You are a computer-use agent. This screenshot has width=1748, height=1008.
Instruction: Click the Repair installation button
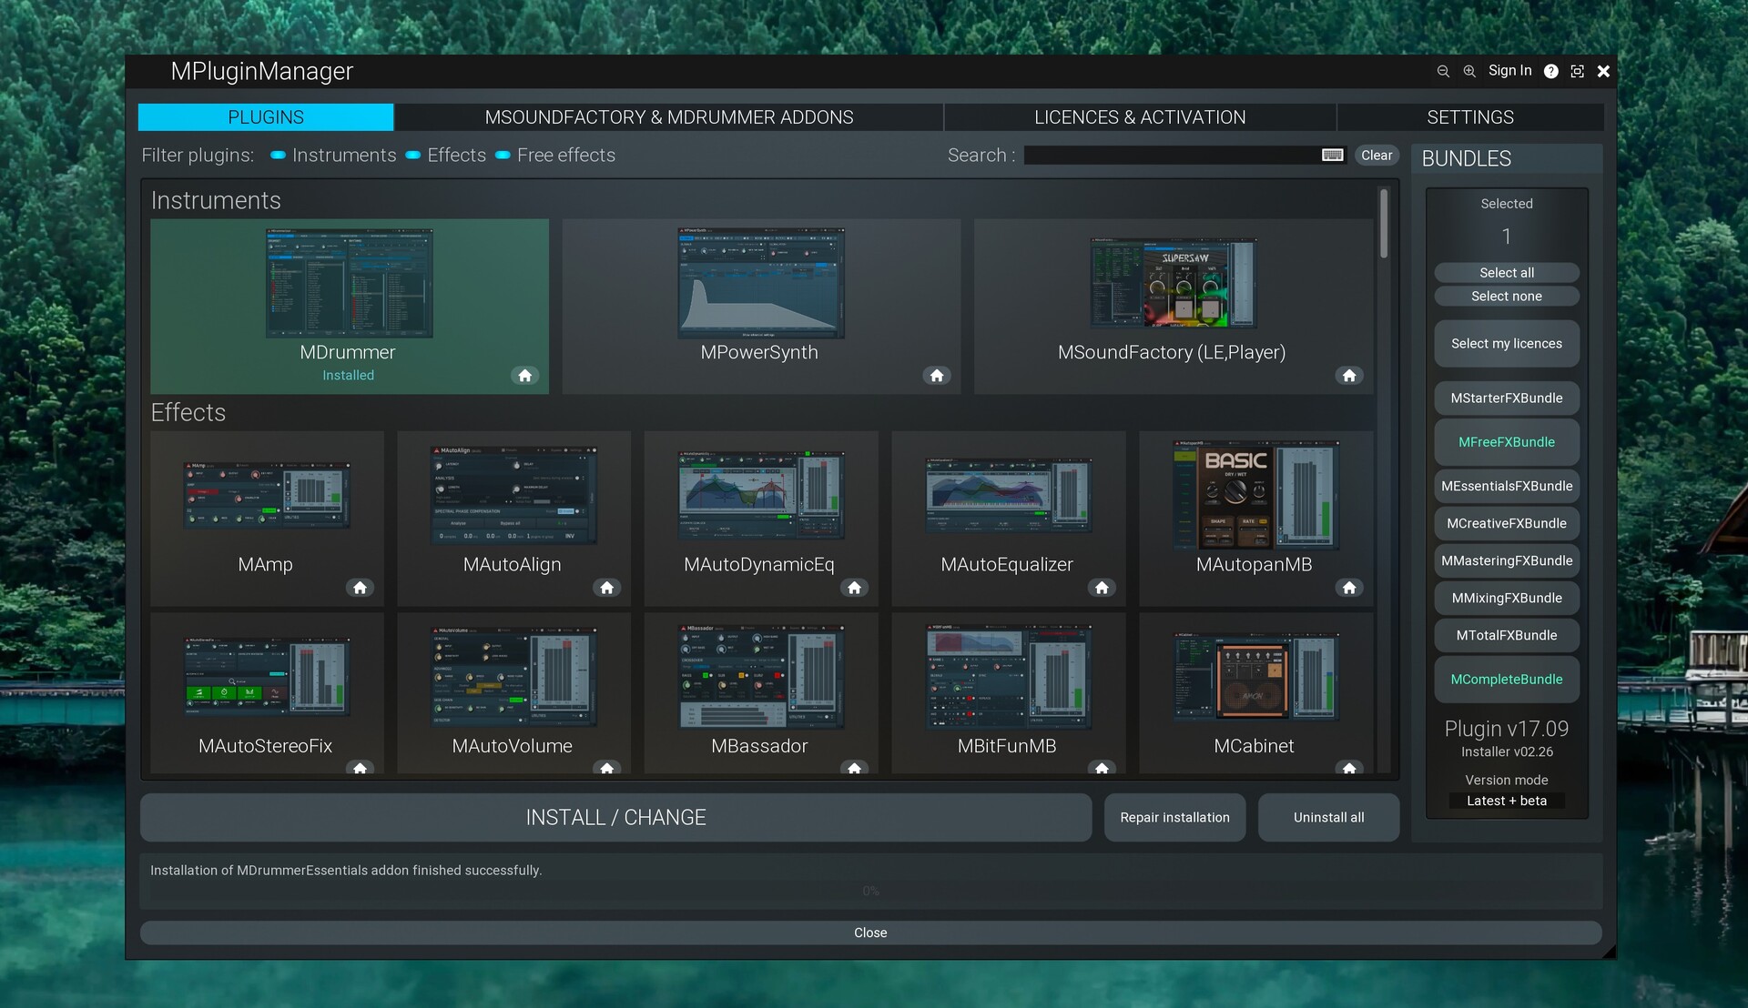click(1174, 817)
